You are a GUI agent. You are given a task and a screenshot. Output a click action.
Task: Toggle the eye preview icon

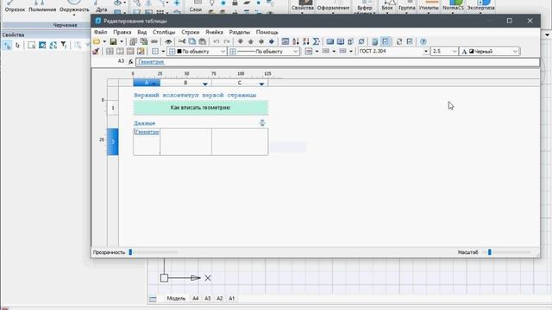click(x=168, y=41)
